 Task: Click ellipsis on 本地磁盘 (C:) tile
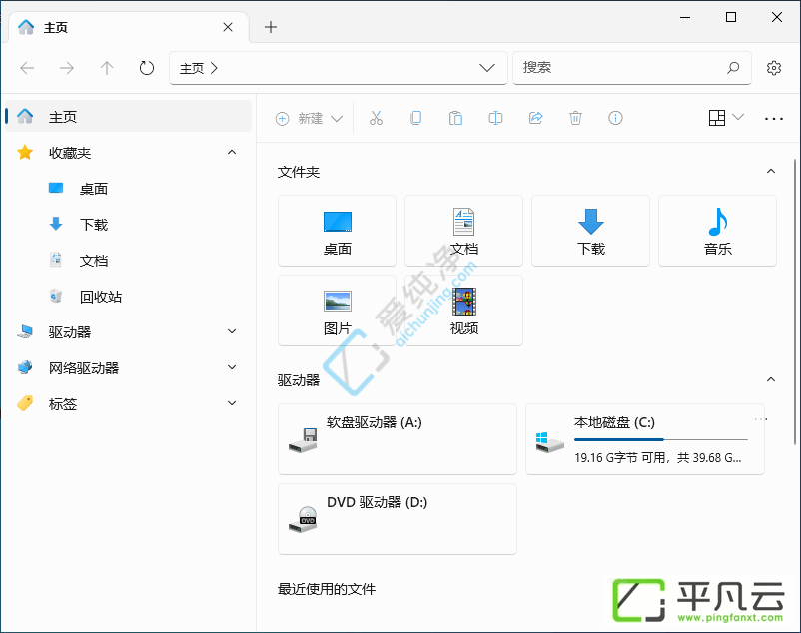[761, 419]
